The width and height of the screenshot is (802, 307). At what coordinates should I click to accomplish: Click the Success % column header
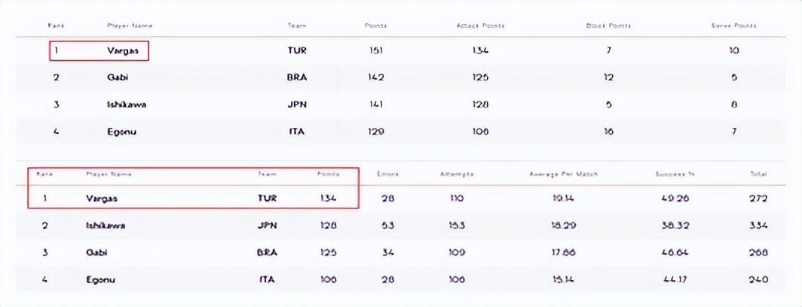[x=673, y=175]
